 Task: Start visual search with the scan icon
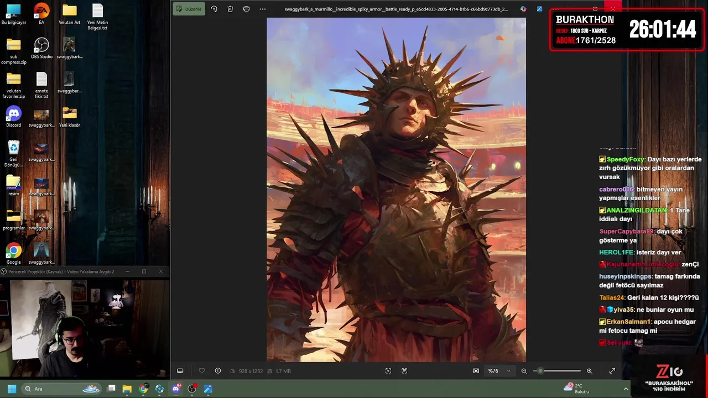388,371
